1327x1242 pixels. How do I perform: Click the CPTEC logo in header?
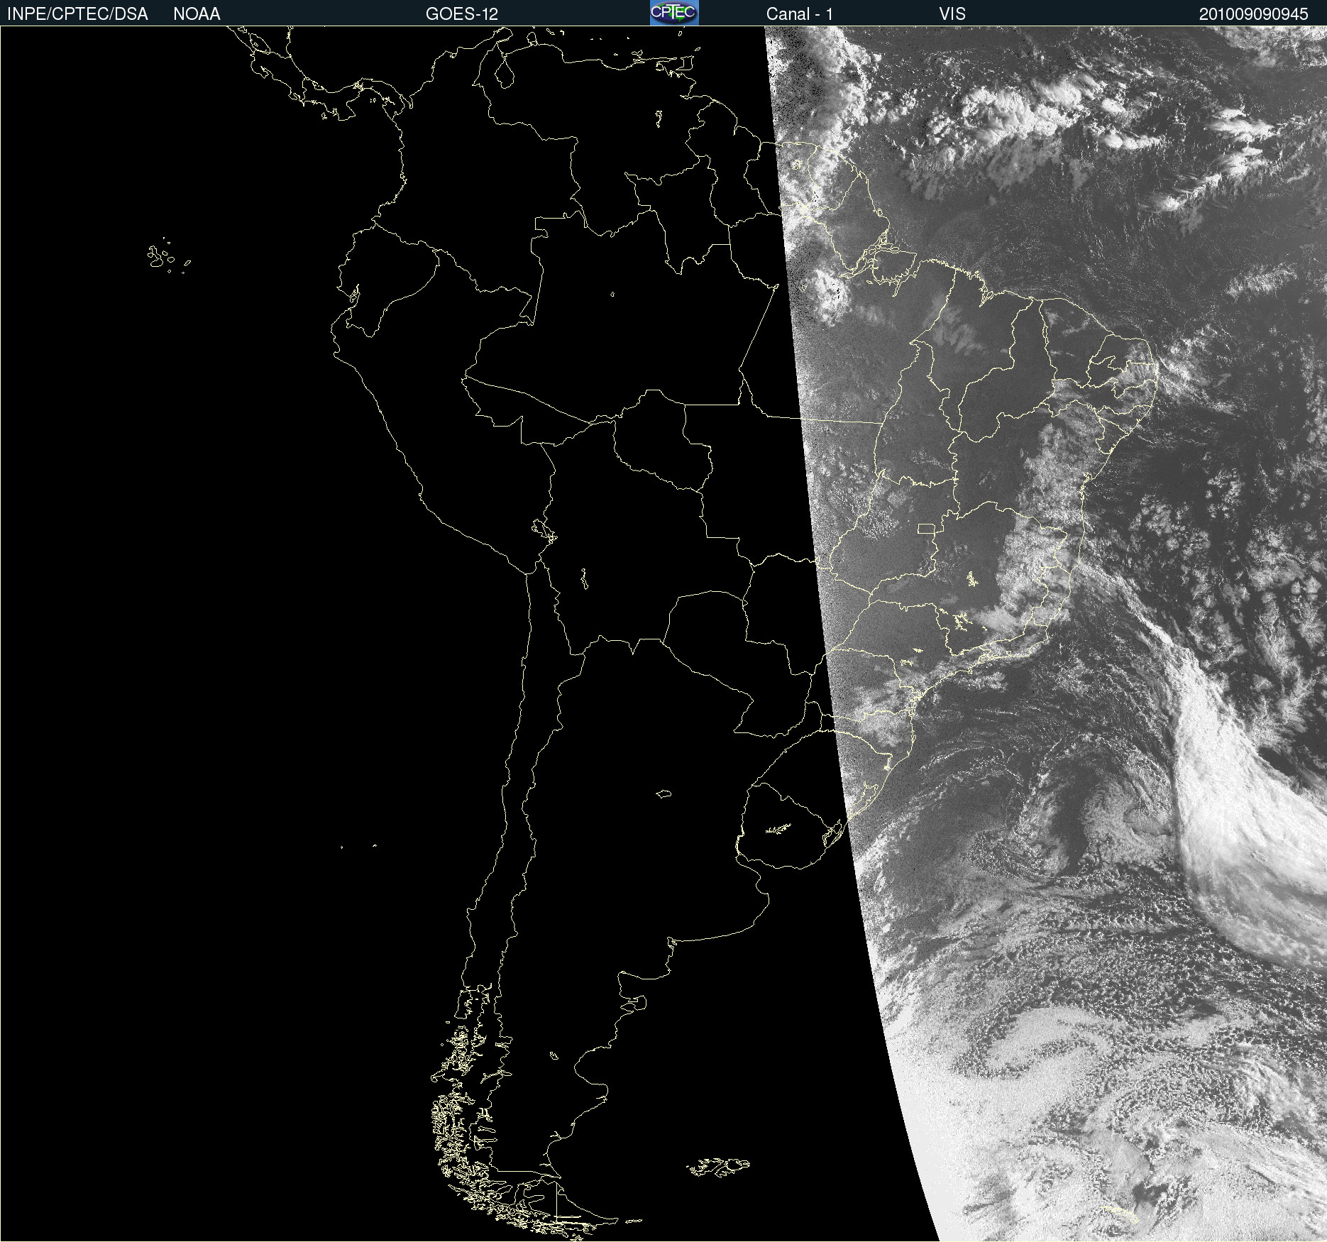[x=674, y=13]
